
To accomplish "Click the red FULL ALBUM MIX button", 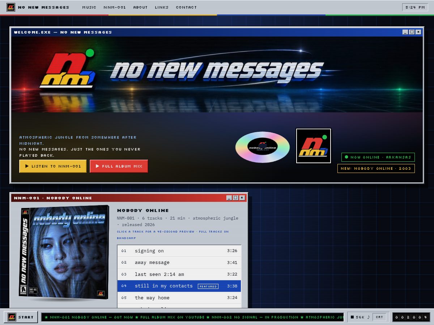I will (x=119, y=166).
